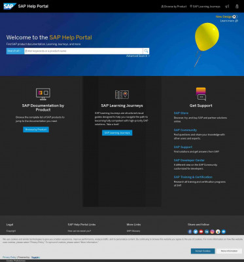Click the SAP Documentation by Product monitor icon
This screenshot has width=244, height=262.
point(43,94)
